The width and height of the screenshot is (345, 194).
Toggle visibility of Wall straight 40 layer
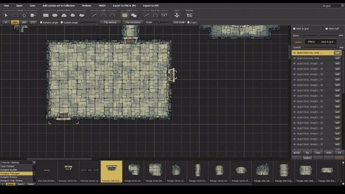[294, 64]
